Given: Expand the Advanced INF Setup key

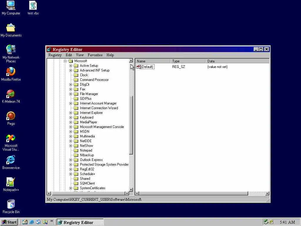Looking at the screenshot, I should coord(71,70).
